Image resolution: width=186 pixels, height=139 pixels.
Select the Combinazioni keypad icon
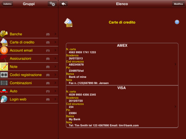point(4,83)
